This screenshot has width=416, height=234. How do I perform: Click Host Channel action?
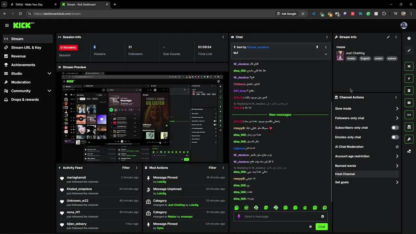point(367,174)
